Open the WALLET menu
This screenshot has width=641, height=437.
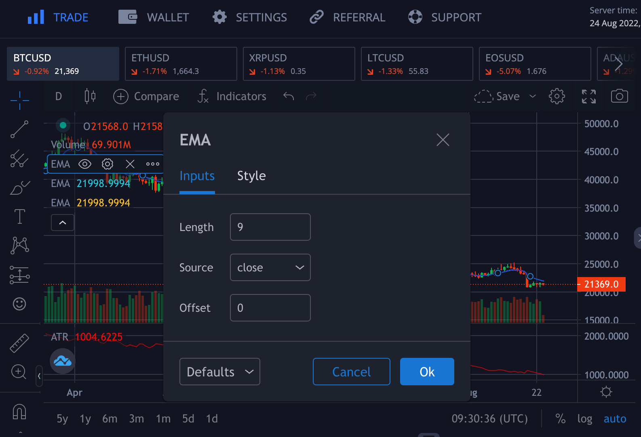coord(154,17)
